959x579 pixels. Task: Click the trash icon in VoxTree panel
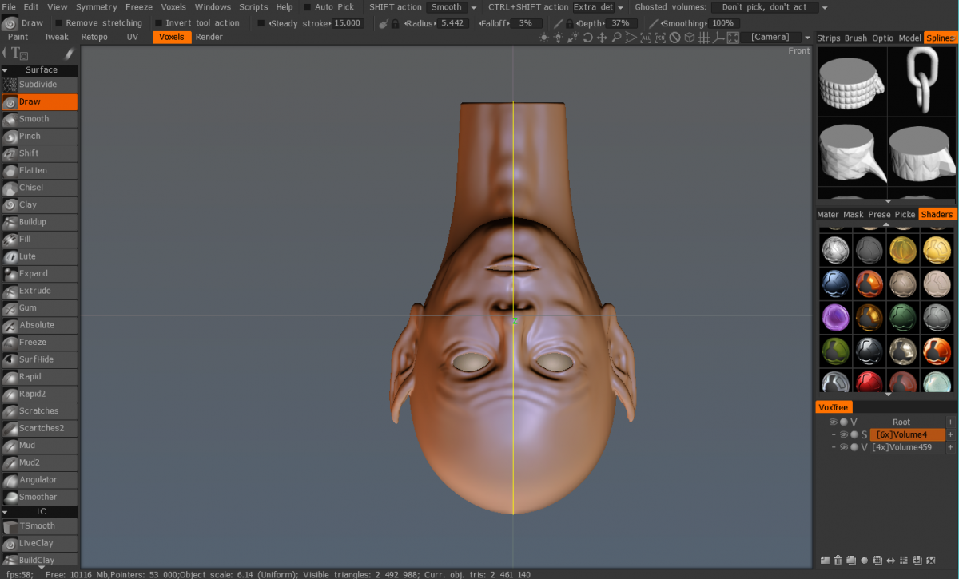[x=838, y=560]
